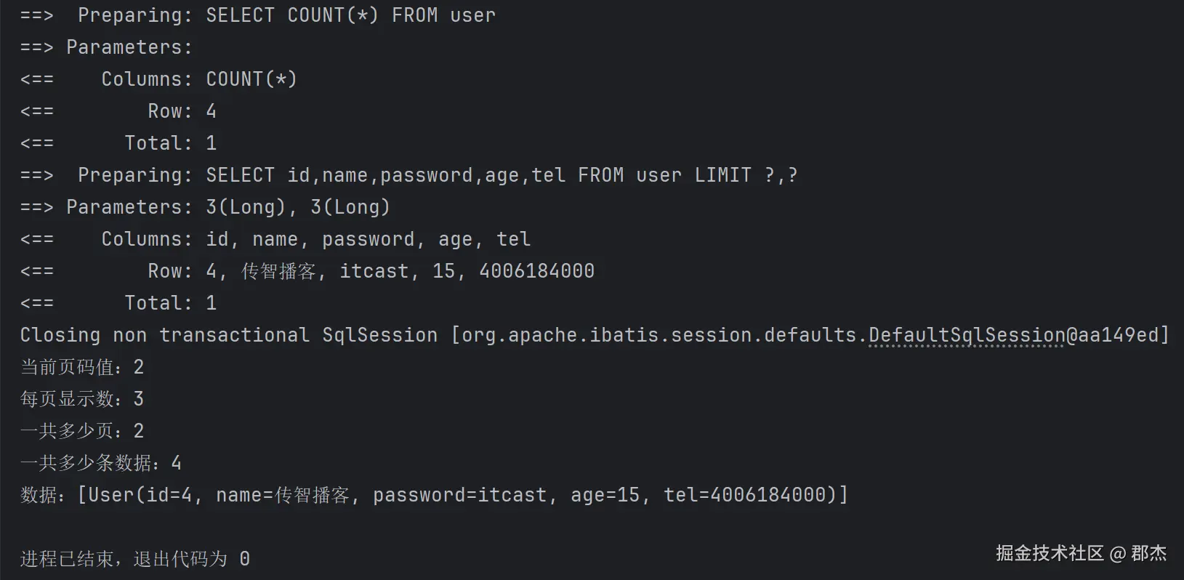Click the 进程已结束，退出代码为 0 message
The height and width of the screenshot is (580, 1184).
pos(135,559)
